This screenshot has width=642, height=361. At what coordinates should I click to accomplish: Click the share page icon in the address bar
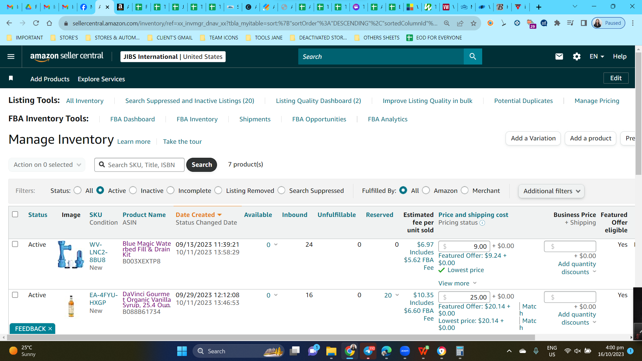click(x=460, y=23)
